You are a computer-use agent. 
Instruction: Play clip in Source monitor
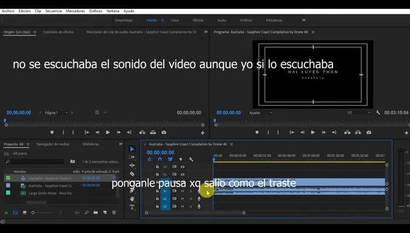(108, 132)
